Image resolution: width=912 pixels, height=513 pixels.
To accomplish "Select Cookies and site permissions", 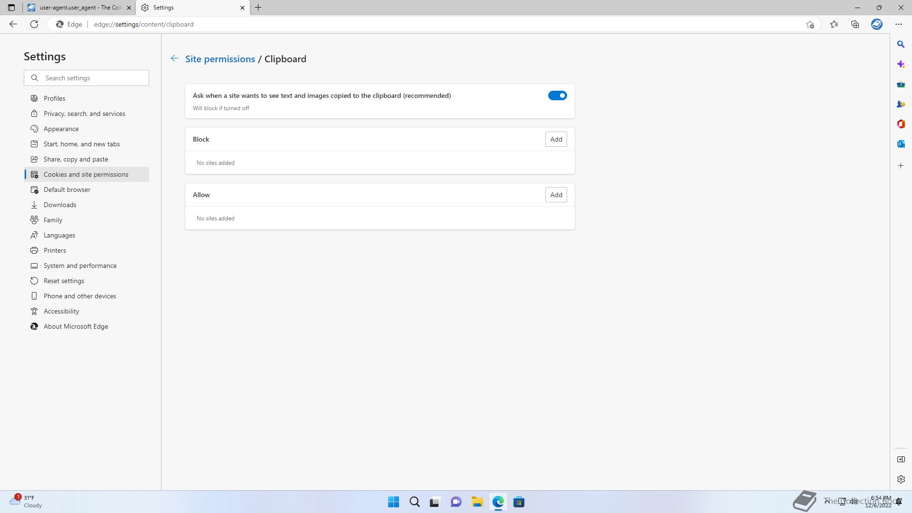I will click(x=86, y=174).
